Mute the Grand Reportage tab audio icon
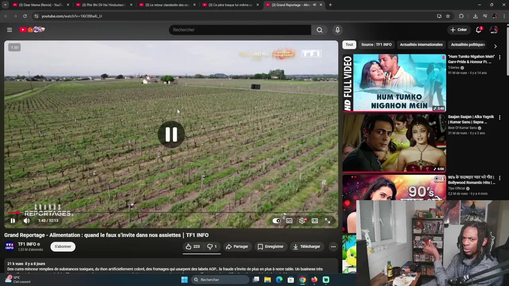 click(315, 5)
